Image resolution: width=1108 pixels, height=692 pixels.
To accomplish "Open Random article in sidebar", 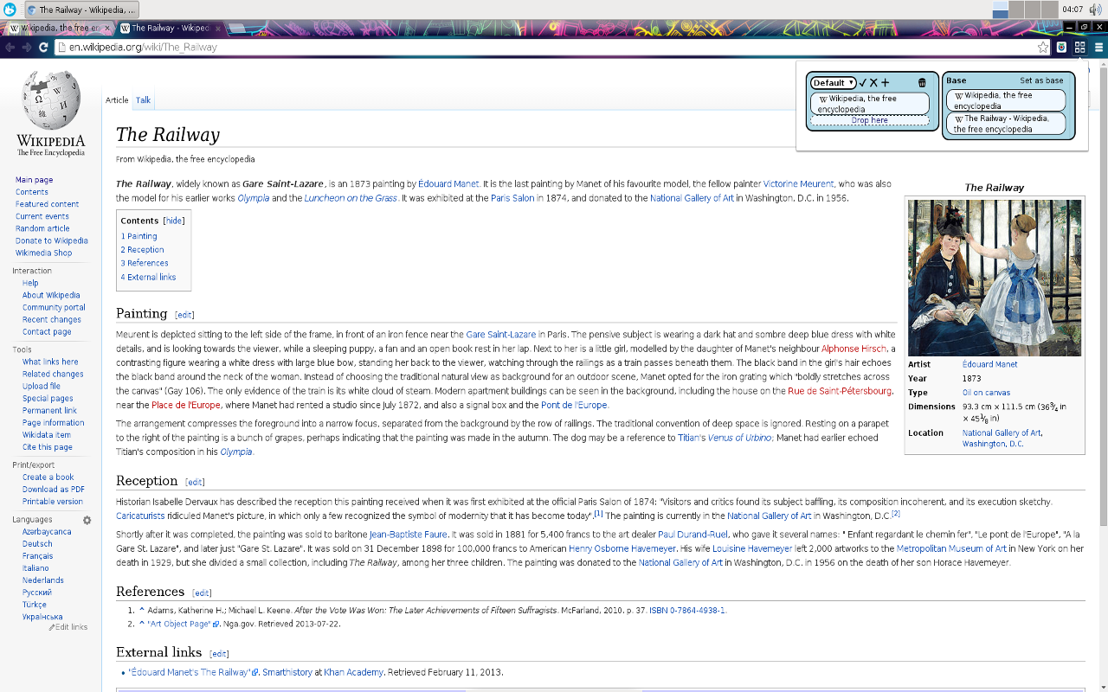I will point(42,228).
